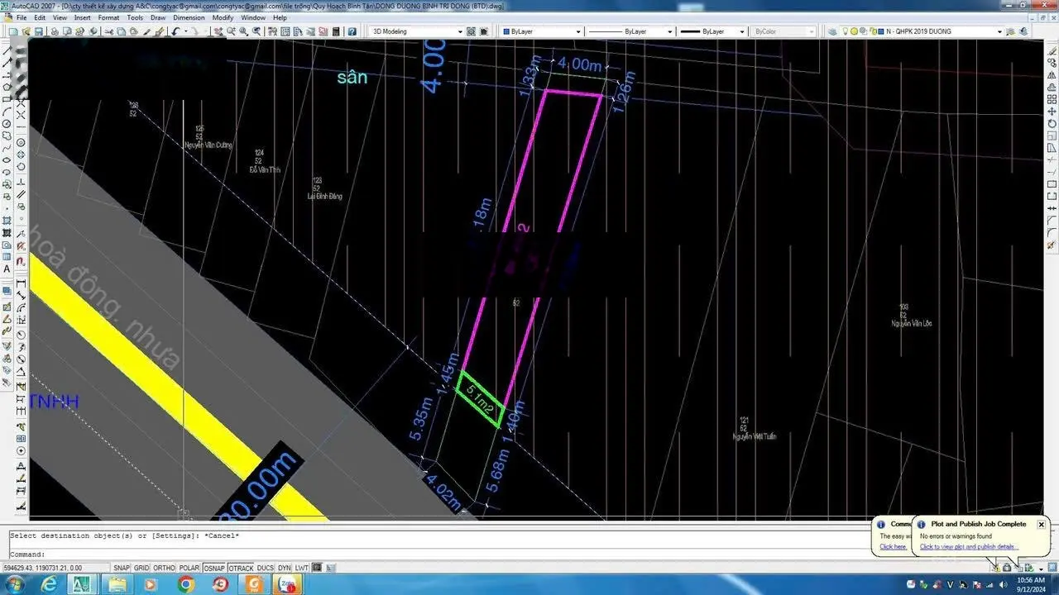Open the Properties palette icon
The image size is (1059, 595).
272,31
